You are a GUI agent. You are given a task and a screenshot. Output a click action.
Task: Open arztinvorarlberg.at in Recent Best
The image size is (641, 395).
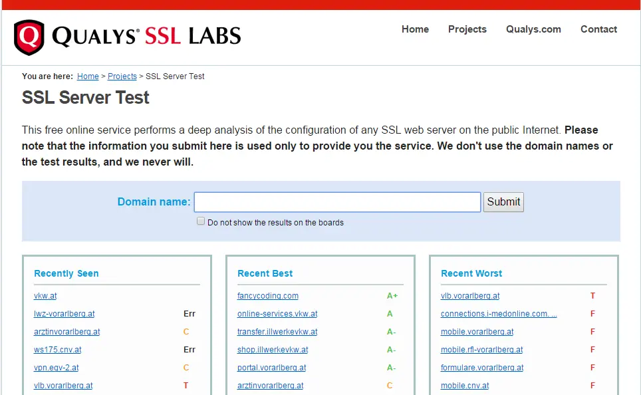coord(270,386)
